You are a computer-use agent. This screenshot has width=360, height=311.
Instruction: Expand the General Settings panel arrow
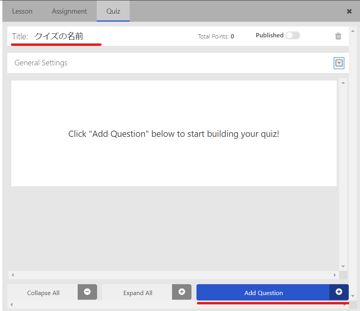click(339, 63)
